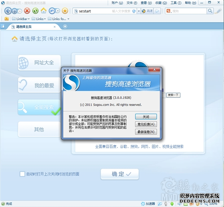Click 意见反馈(A) in the About dialog
The image size is (224, 207).
tap(146, 124)
